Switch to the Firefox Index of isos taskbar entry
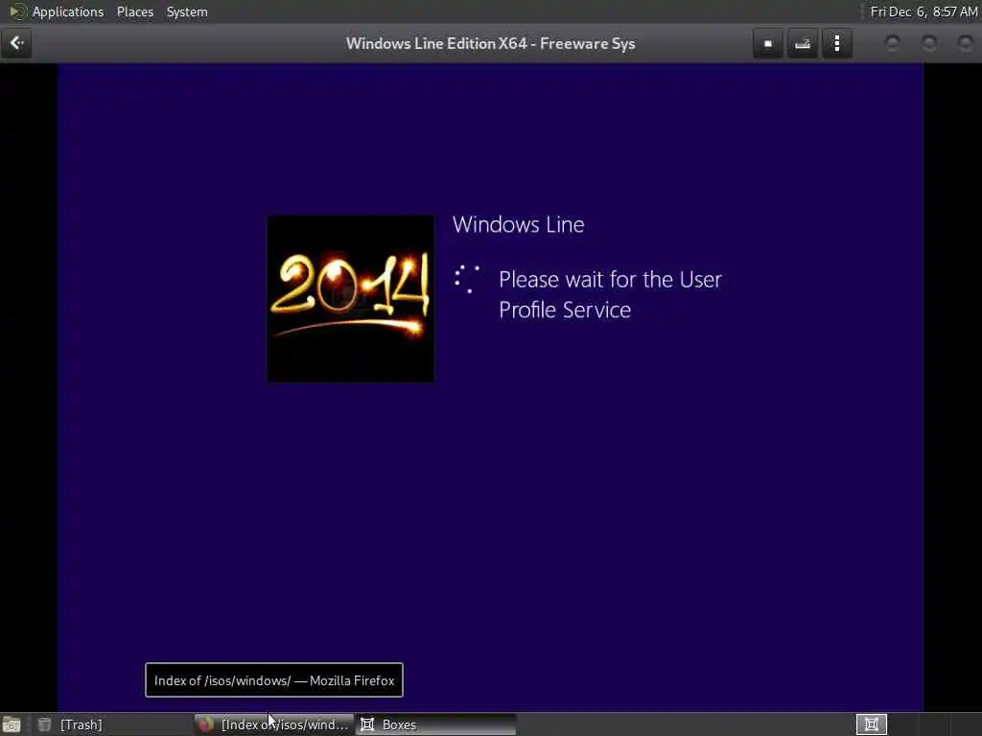The width and height of the screenshot is (982, 736). 273,724
